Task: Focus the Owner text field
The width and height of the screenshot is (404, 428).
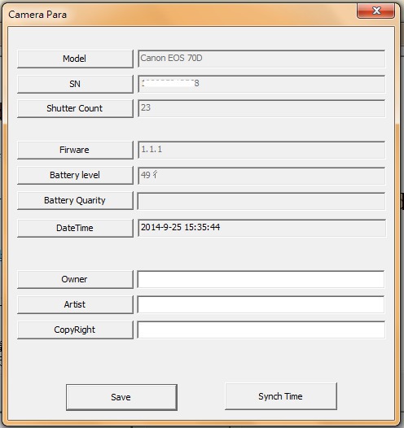Action: (261, 279)
